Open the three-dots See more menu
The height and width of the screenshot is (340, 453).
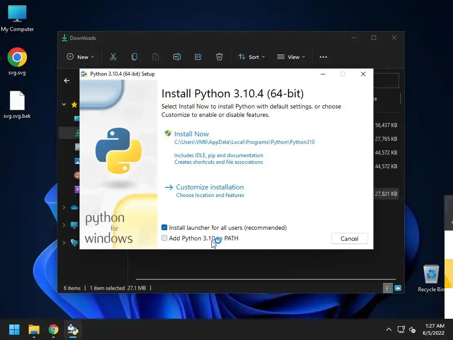click(323, 57)
